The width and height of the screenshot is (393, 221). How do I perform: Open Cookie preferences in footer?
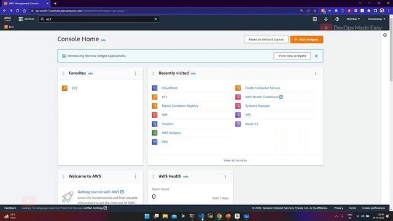coord(373,208)
